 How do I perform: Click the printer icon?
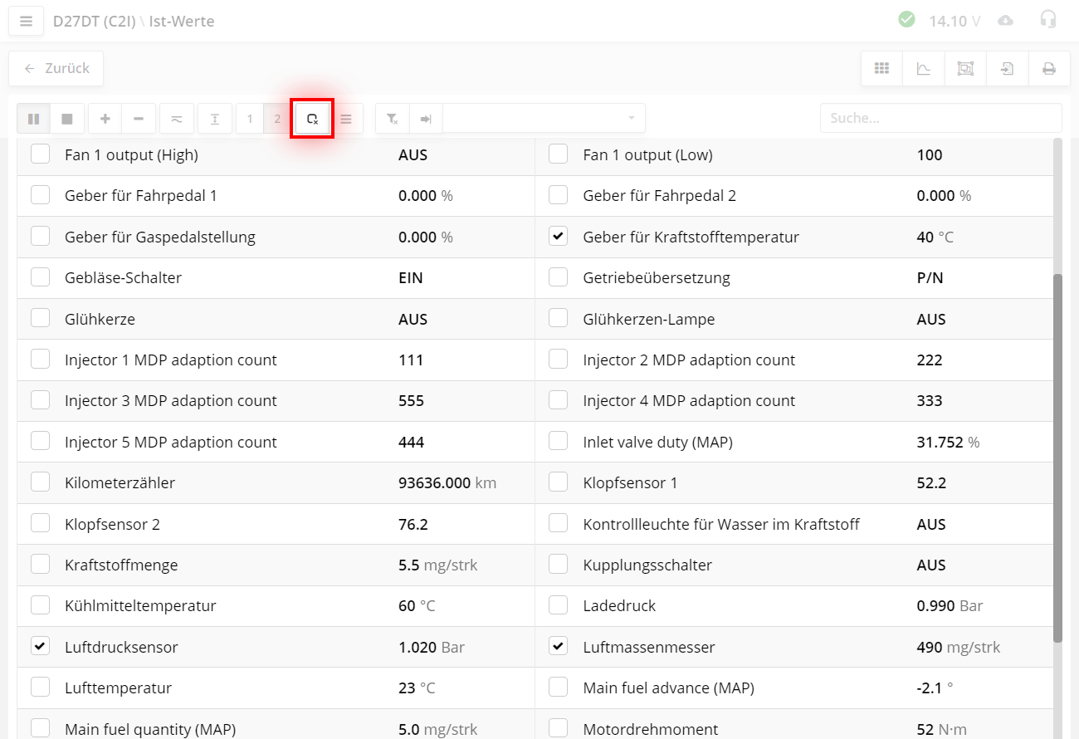click(x=1049, y=69)
